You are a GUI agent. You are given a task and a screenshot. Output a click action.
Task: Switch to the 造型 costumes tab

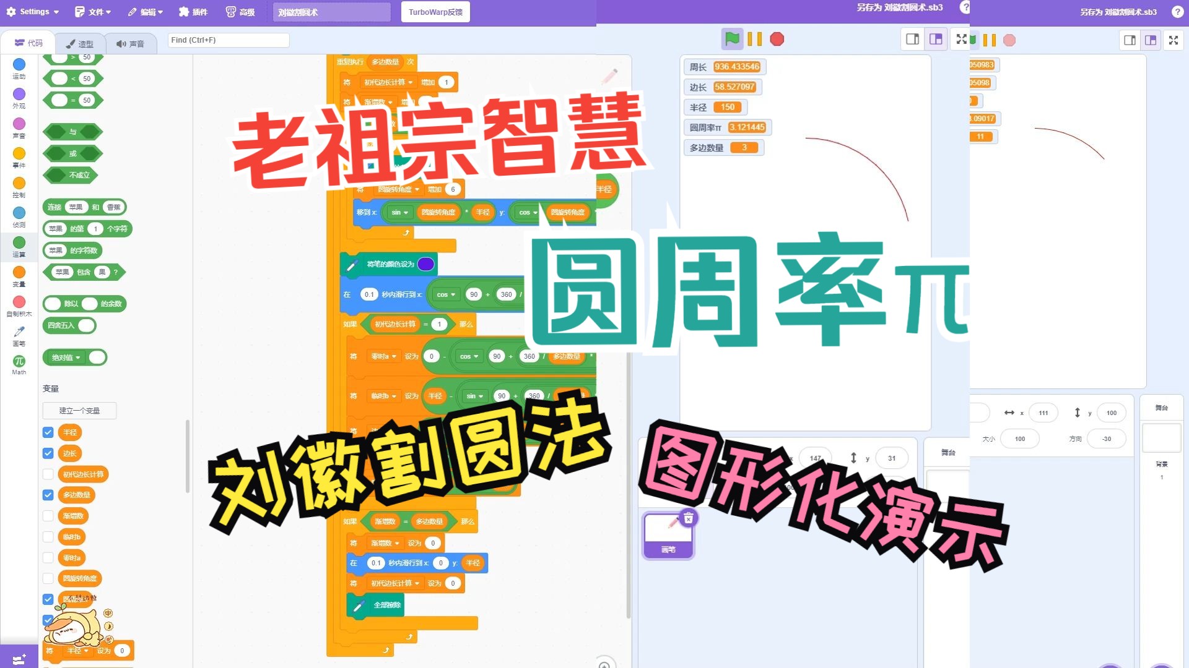[x=79, y=43]
